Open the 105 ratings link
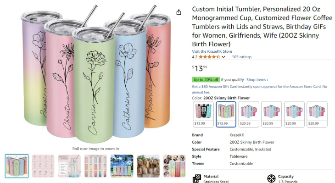Image resolution: width=335 pixels, height=183 pixels. [242, 57]
